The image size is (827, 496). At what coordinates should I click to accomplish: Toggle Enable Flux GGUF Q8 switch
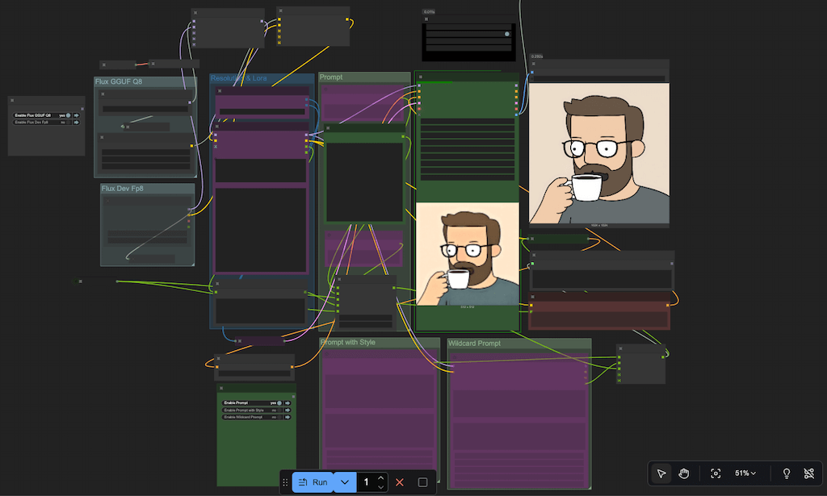click(x=68, y=115)
